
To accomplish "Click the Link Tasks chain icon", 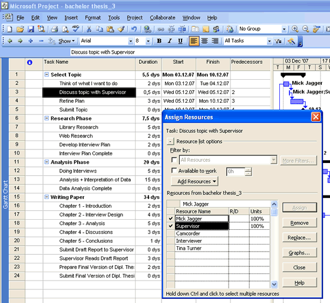I will (161, 29).
